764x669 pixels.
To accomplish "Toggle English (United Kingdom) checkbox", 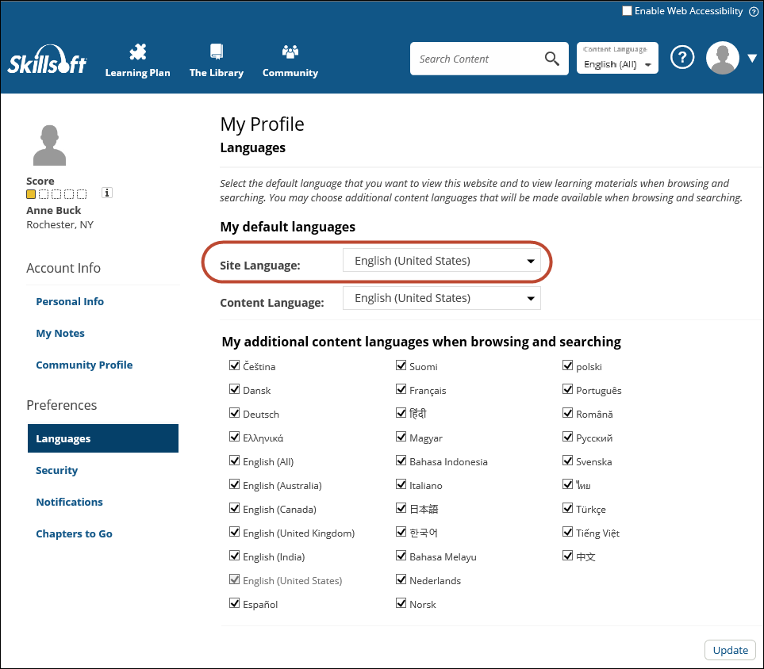I will click(x=234, y=532).
